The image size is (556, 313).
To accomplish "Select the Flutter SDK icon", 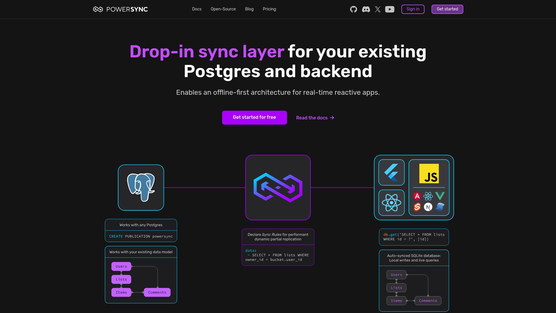I will tap(392, 172).
